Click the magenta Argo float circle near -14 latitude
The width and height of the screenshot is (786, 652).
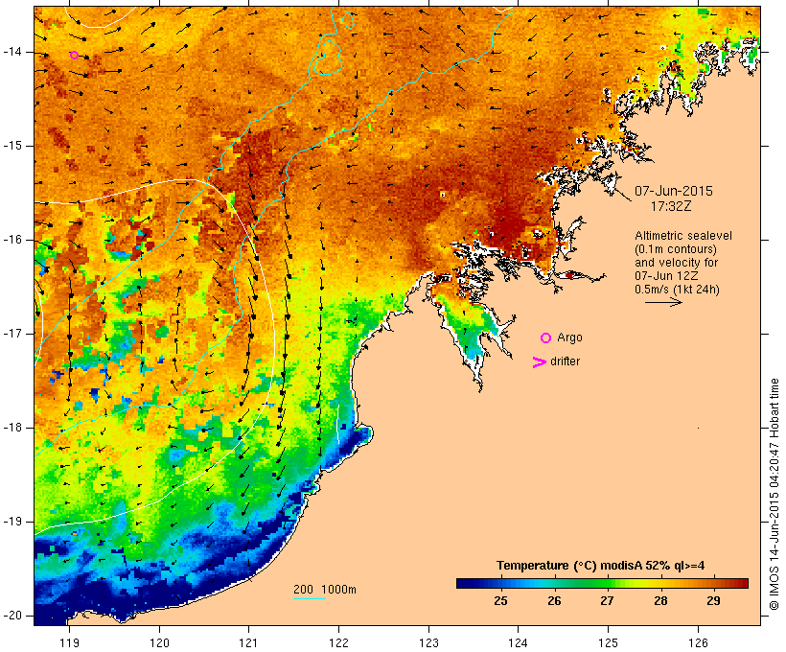pyautogui.click(x=74, y=56)
